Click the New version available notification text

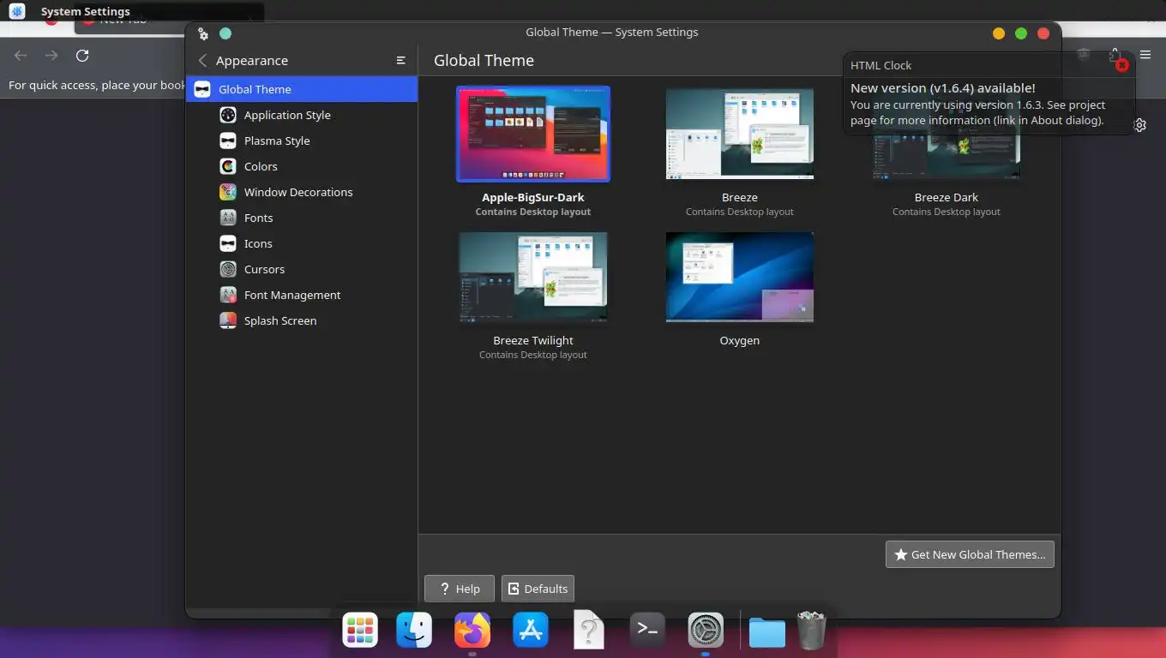(x=943, y=88)
